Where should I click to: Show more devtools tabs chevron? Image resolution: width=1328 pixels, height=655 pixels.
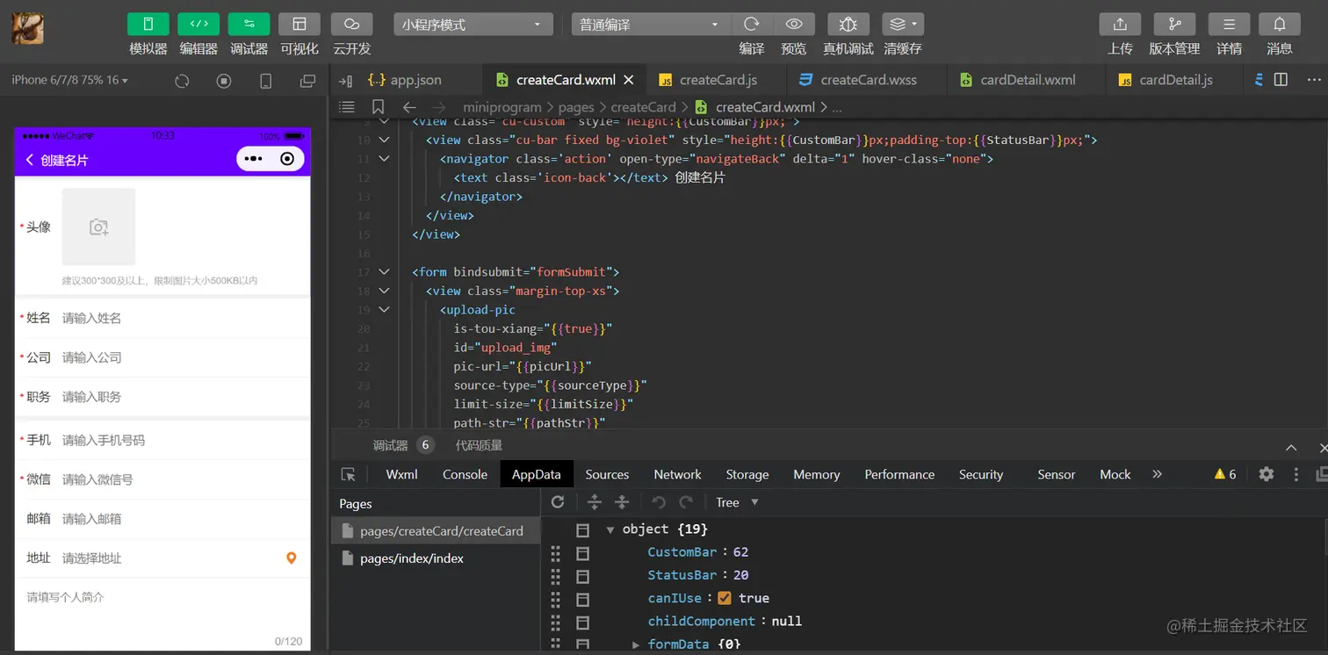tap(1157, 474)
